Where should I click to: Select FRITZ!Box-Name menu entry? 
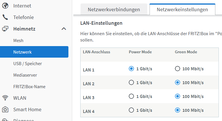point(29,87)
